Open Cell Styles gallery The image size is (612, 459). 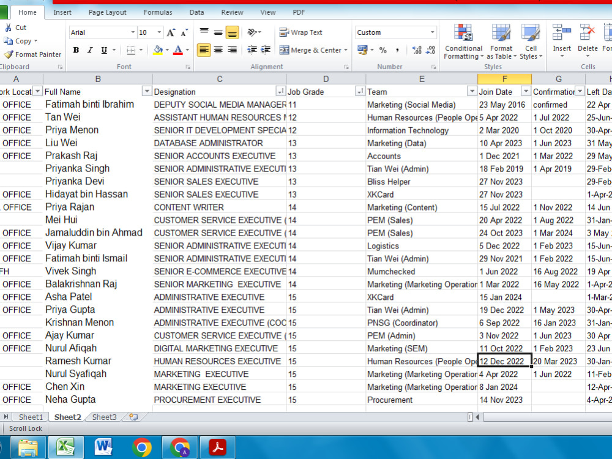tap(531, 42)
